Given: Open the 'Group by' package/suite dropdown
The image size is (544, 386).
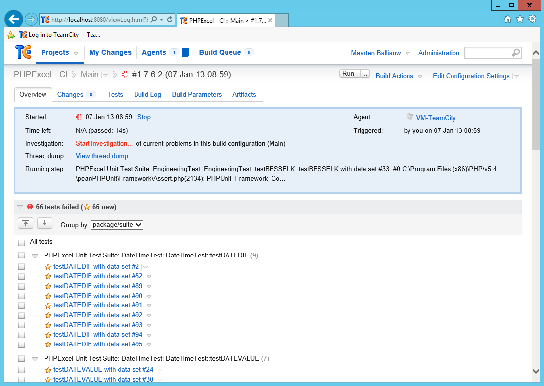Looking at the screenshot, I should tap(117, 224).
